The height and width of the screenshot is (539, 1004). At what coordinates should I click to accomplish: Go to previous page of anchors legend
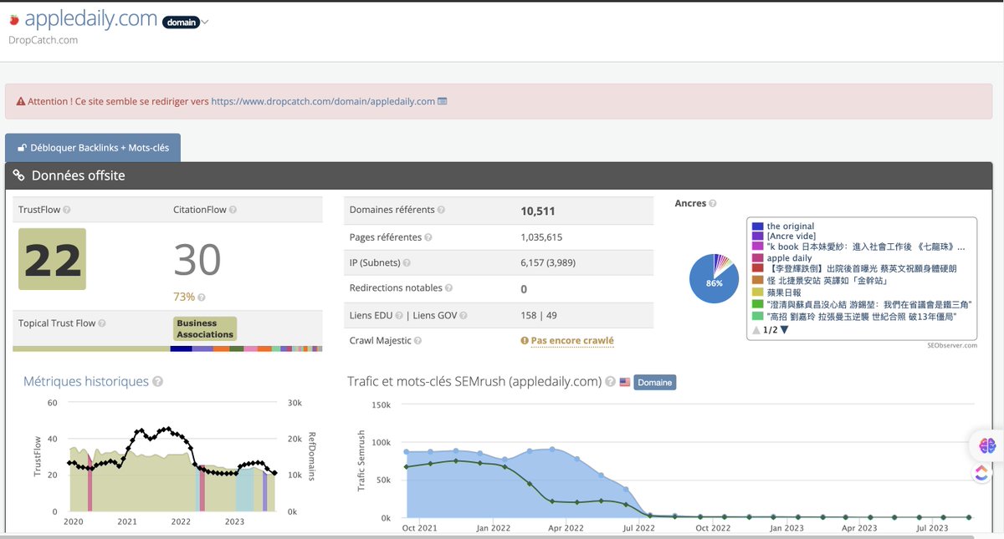[756, 330]
